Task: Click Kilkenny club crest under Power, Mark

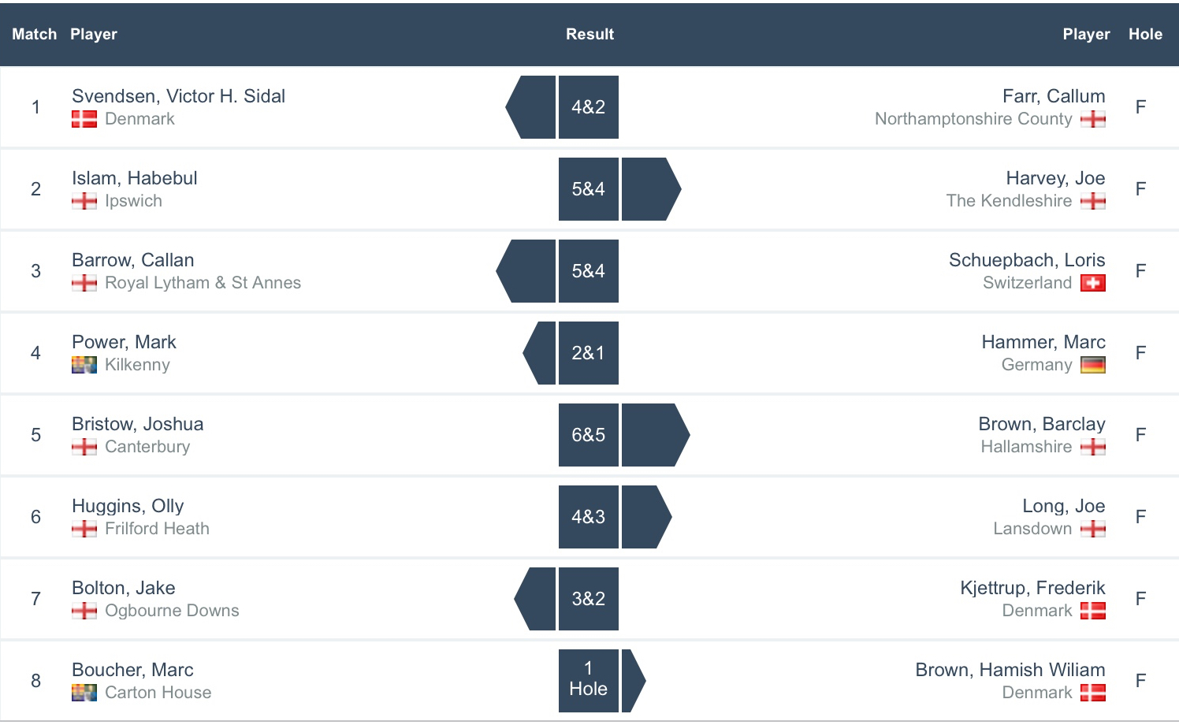Action: pyautogui.click(x=84, y=365)
